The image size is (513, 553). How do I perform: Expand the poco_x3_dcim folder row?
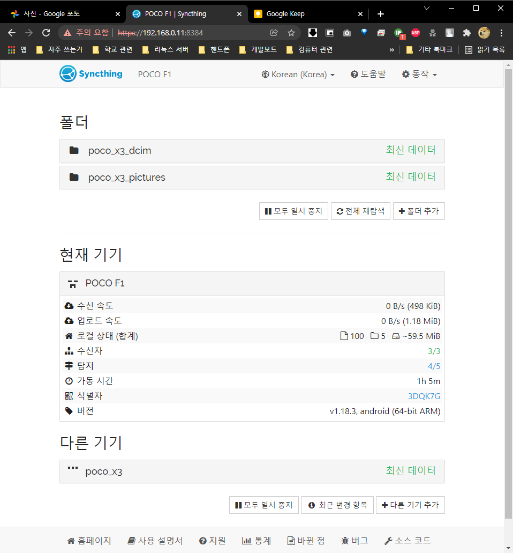coord(252,151)
